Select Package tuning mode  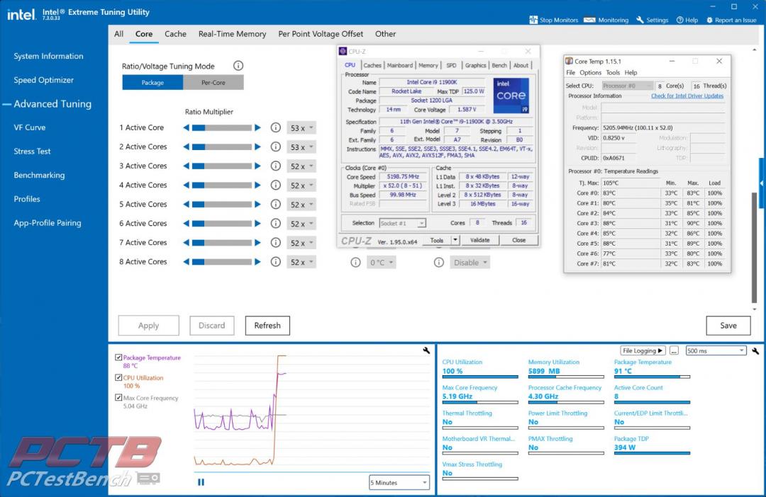(152, 82)
